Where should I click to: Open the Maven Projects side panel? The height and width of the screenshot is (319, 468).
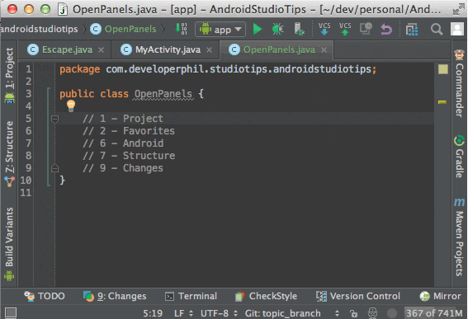click(459, 237)
